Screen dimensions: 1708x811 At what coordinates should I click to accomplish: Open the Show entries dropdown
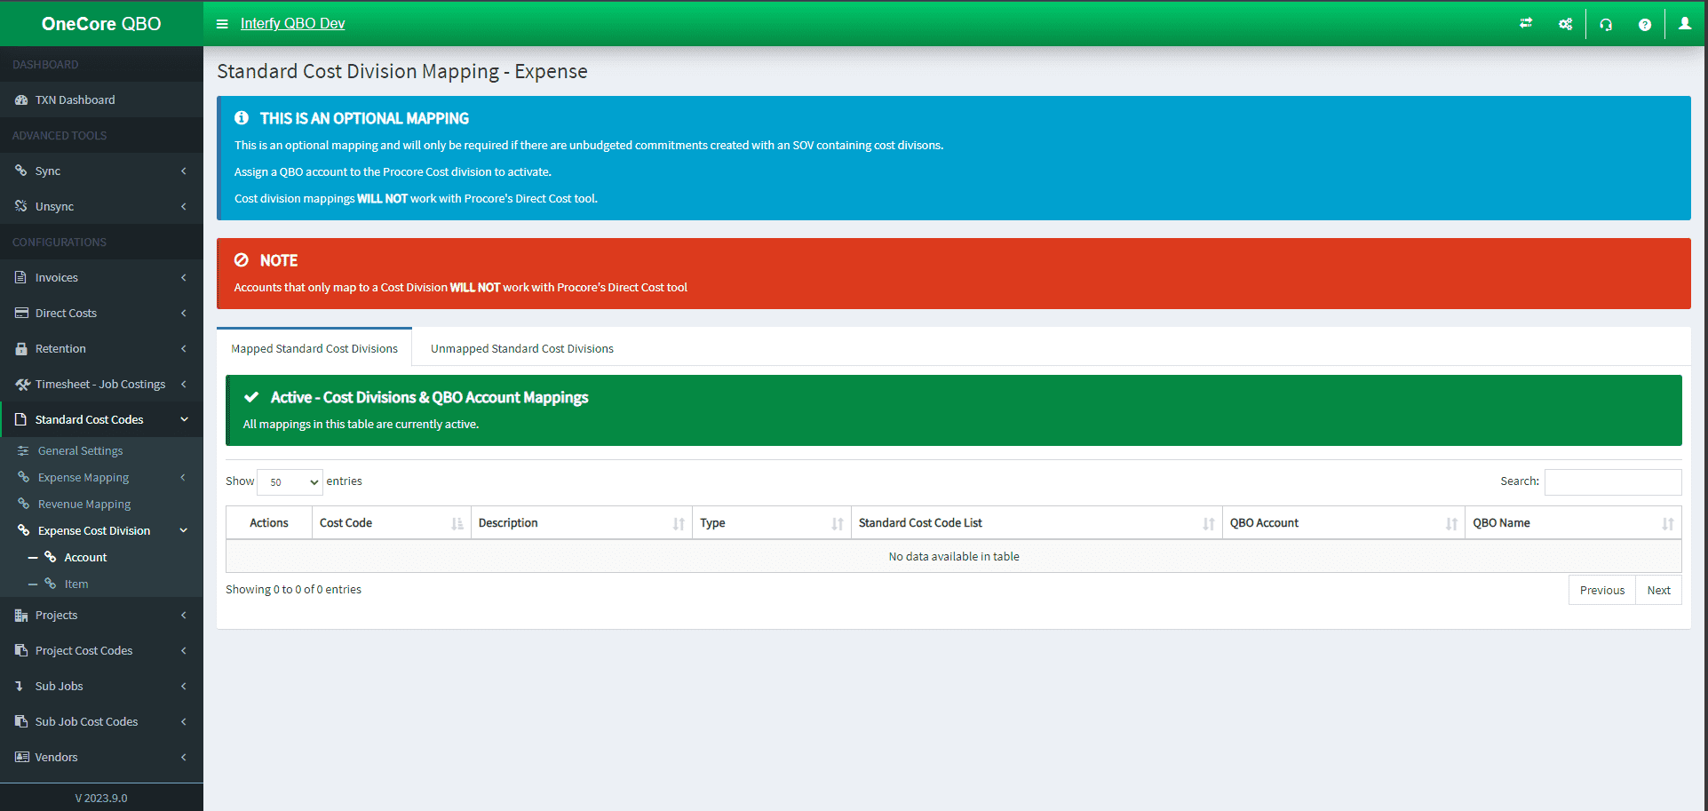tap(290, 482)
